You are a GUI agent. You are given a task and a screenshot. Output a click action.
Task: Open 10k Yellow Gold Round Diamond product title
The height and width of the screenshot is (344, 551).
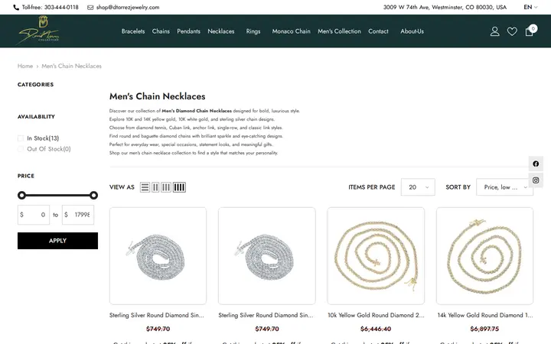[376, 315]
